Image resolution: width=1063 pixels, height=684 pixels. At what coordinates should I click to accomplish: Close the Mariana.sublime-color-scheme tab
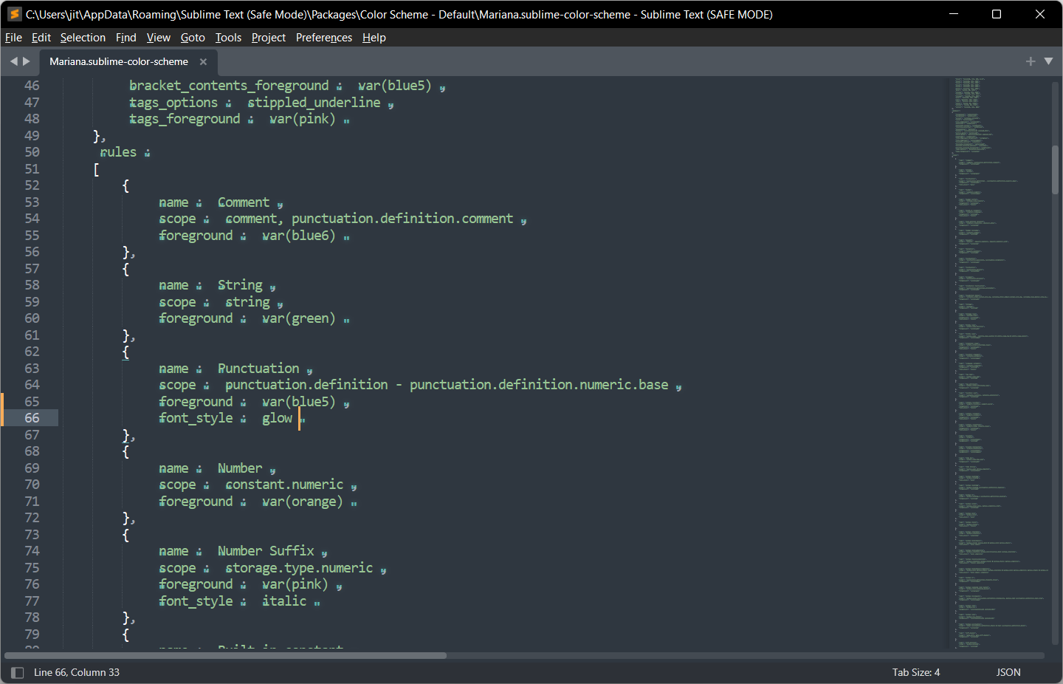pos(203,62)
